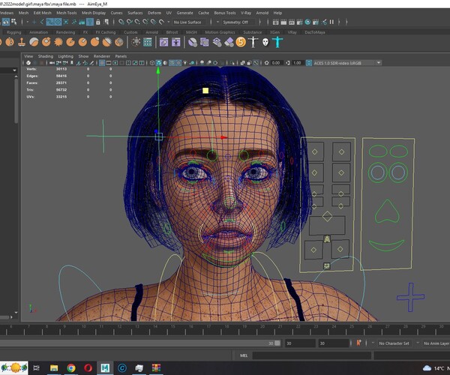The height and width of the screenshot is (375, 450).
Task: Click the Maya icon in the taskbar
Action: point(105,367)
